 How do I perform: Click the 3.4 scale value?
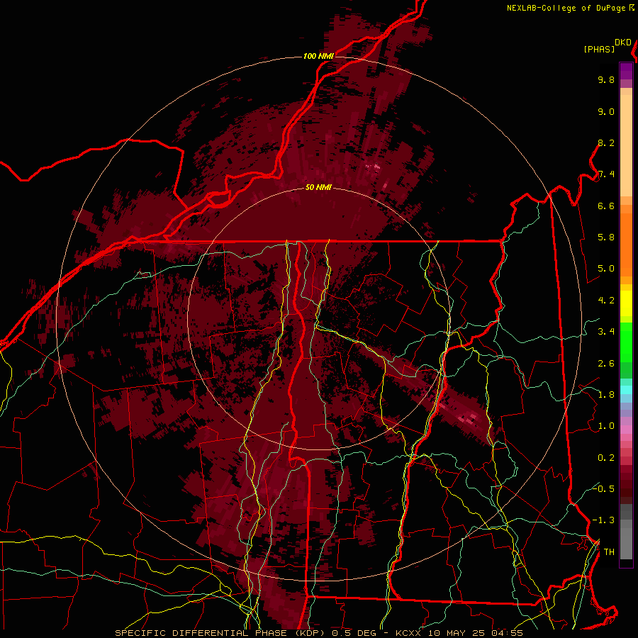(x=606, y=332)
